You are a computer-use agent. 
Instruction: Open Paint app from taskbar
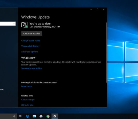[x=41, y=116]
